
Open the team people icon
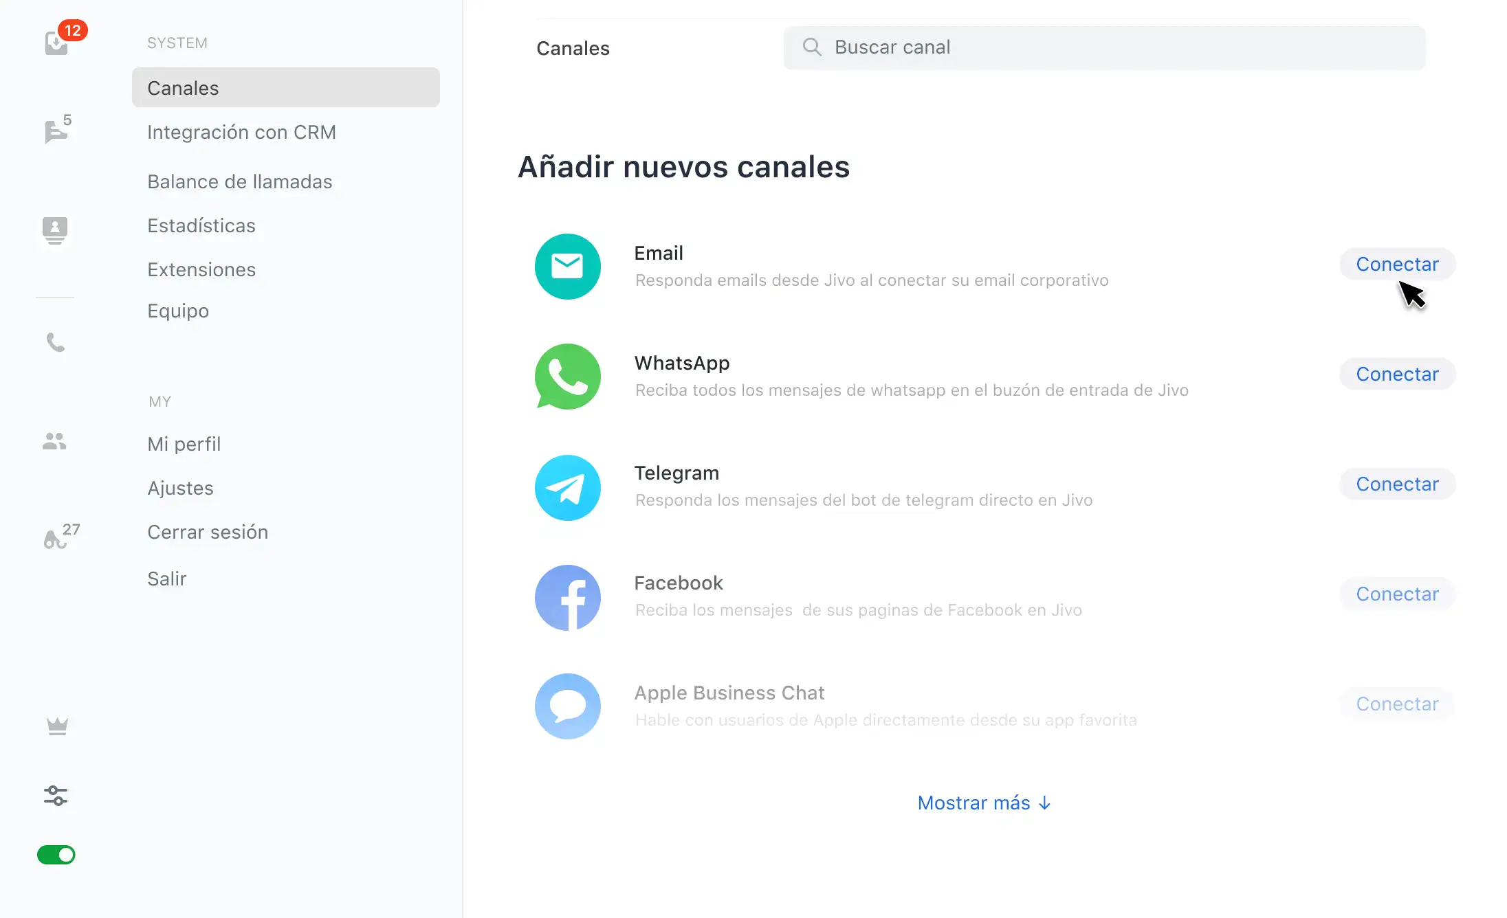click(x=54, y=441)
